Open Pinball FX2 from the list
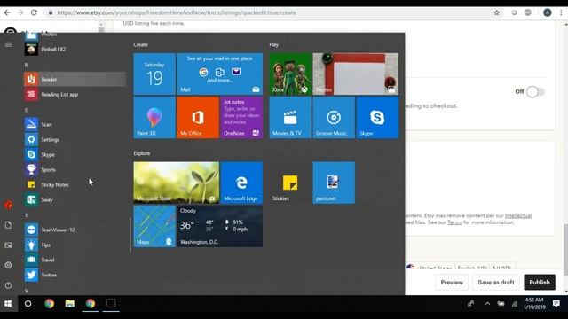The width and height of the screenshot is (568, 319). pos(75,50)
